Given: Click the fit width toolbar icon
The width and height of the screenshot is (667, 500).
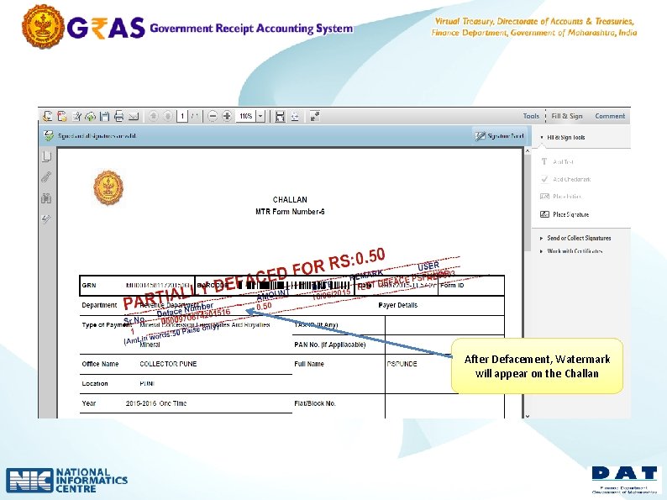Looking at the screenshot, I should point(295,116).
